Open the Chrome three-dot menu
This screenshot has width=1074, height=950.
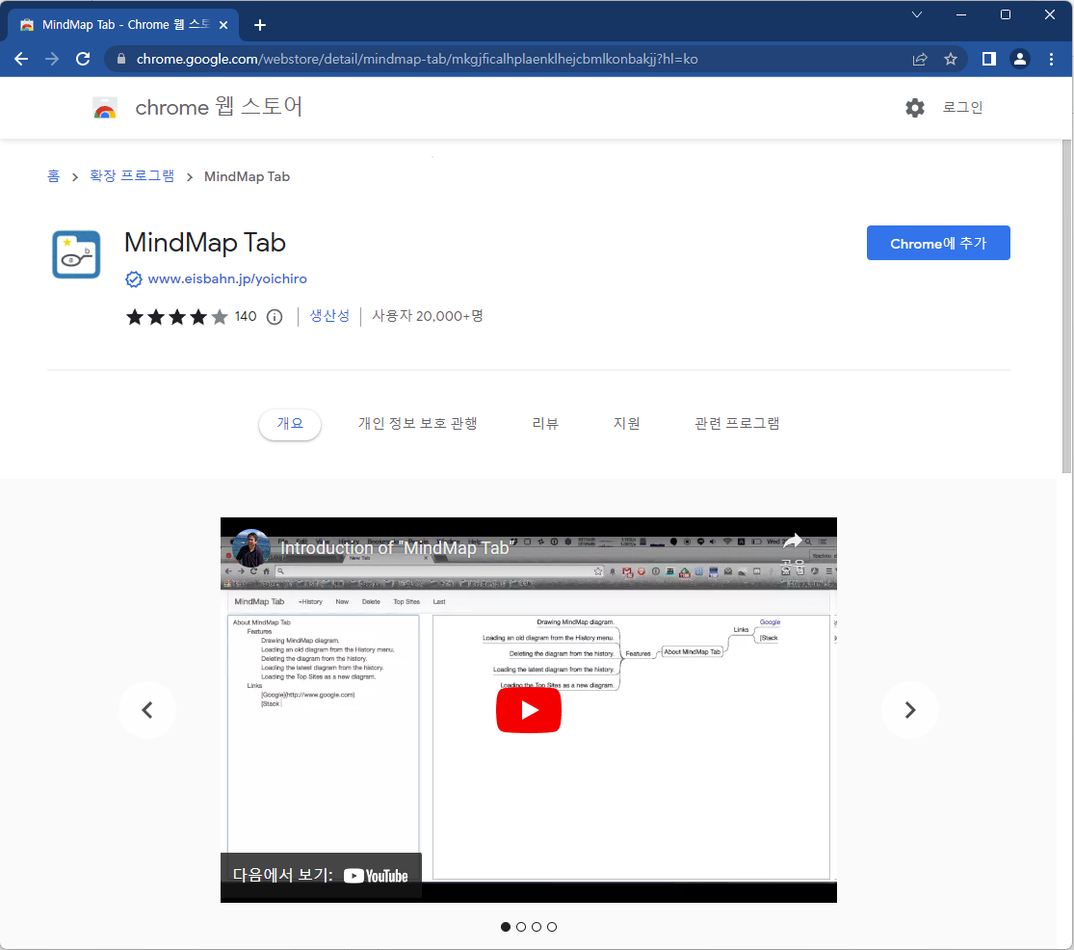pyautogui.click(x=1052, y=59)
